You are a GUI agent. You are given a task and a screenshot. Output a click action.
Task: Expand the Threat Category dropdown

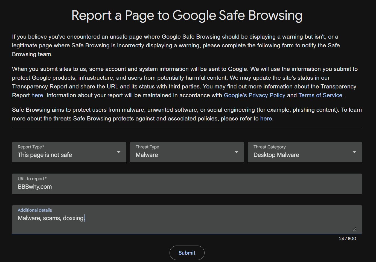305,152
